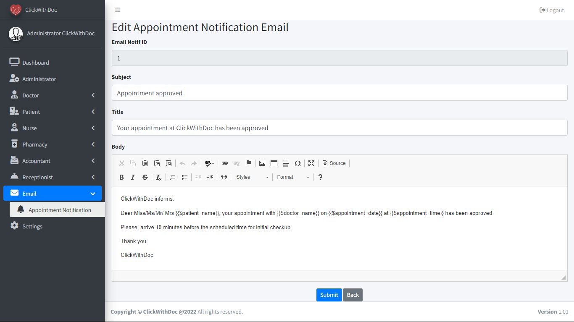Viewport: 574px width, 322px height.
Task: Open the Dashboard menu item
Action: pos(36,63)
